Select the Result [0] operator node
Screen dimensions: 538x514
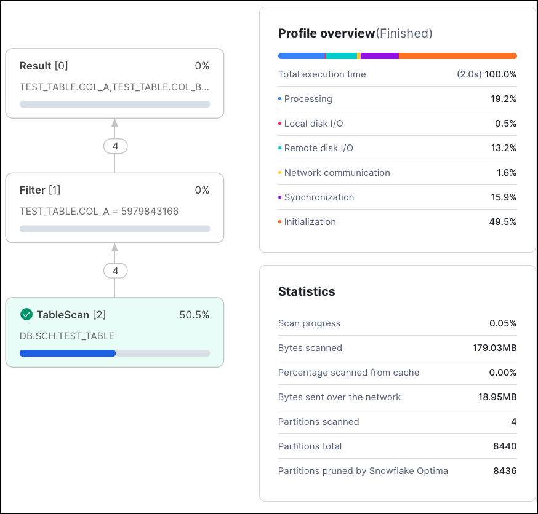coord(114,83)
